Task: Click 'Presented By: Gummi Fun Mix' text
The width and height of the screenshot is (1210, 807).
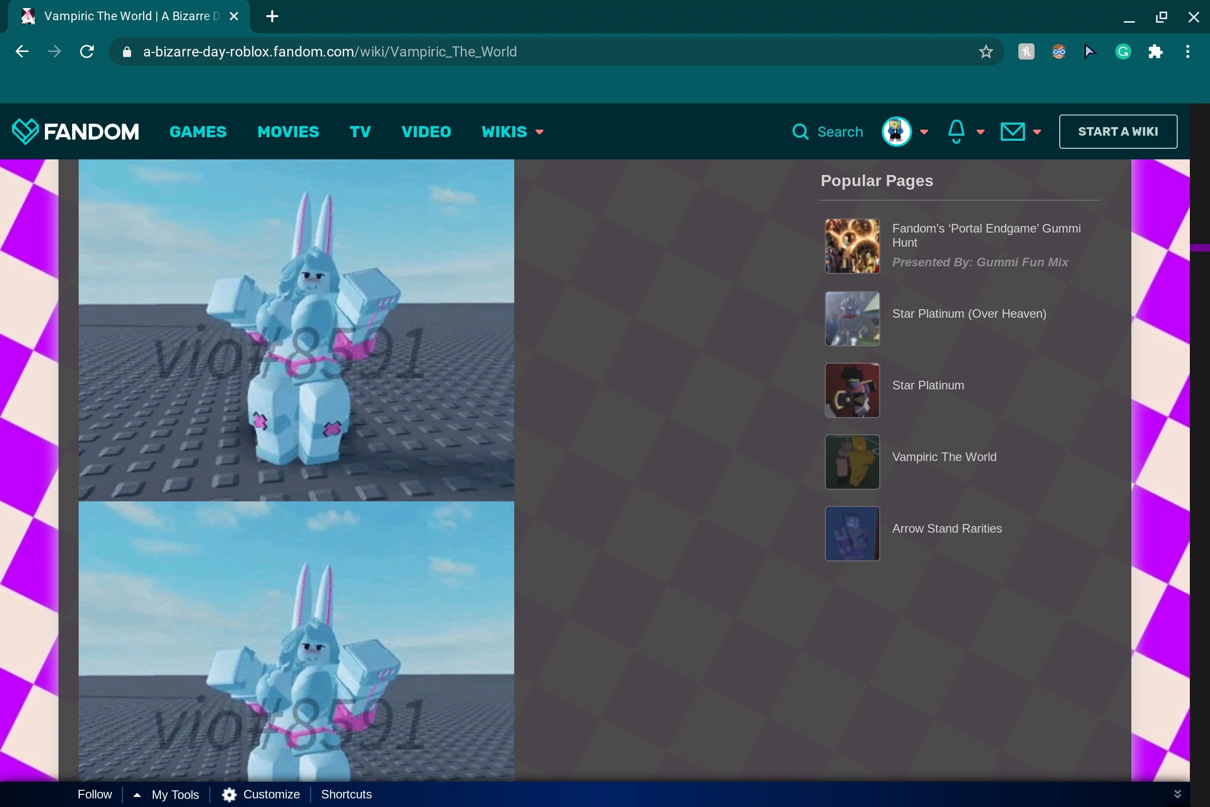Action: click(x=980, y=262)
